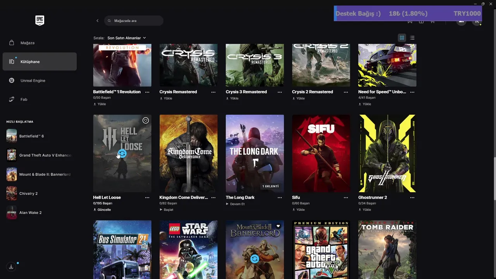Click the '0/82 Başarı' achievements text
Viewport: 496px width, 279px height.
tap(168, 203)
